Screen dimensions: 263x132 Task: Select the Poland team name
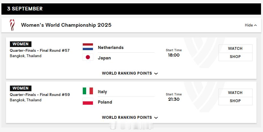105,102
